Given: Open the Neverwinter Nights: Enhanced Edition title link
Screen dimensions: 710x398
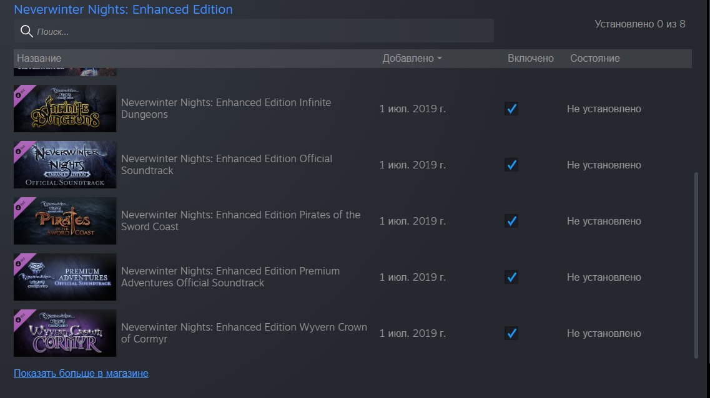Looking at the screenshot, I should click(x=123, y=9).
